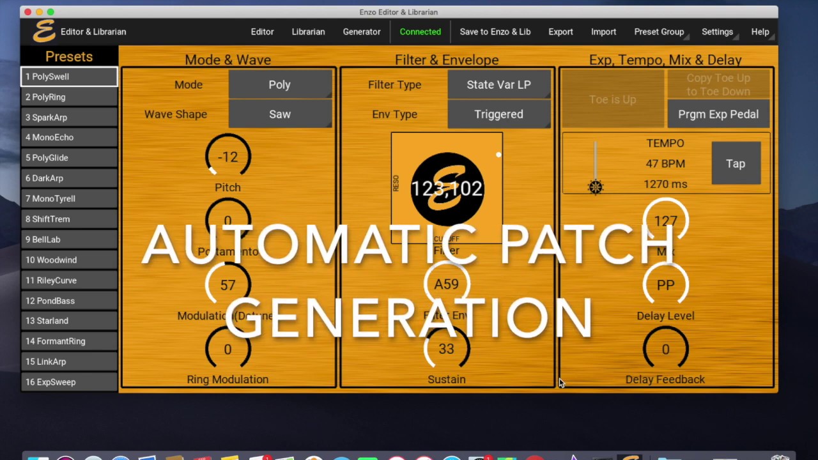The image size is (818, 460).
Task: Select preset 15 LinkArp
Action: (69, 362)
